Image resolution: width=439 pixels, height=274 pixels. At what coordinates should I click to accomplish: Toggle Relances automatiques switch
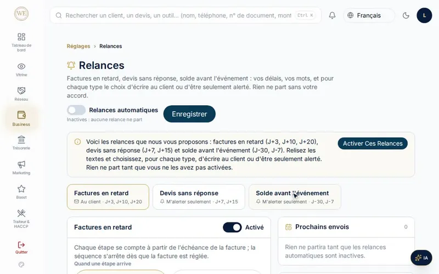(x=76, y=110)
